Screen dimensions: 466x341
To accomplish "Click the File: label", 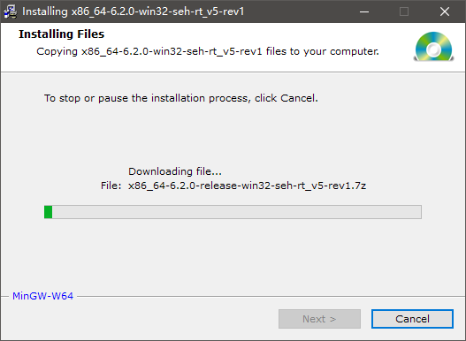I will [111, 186].
